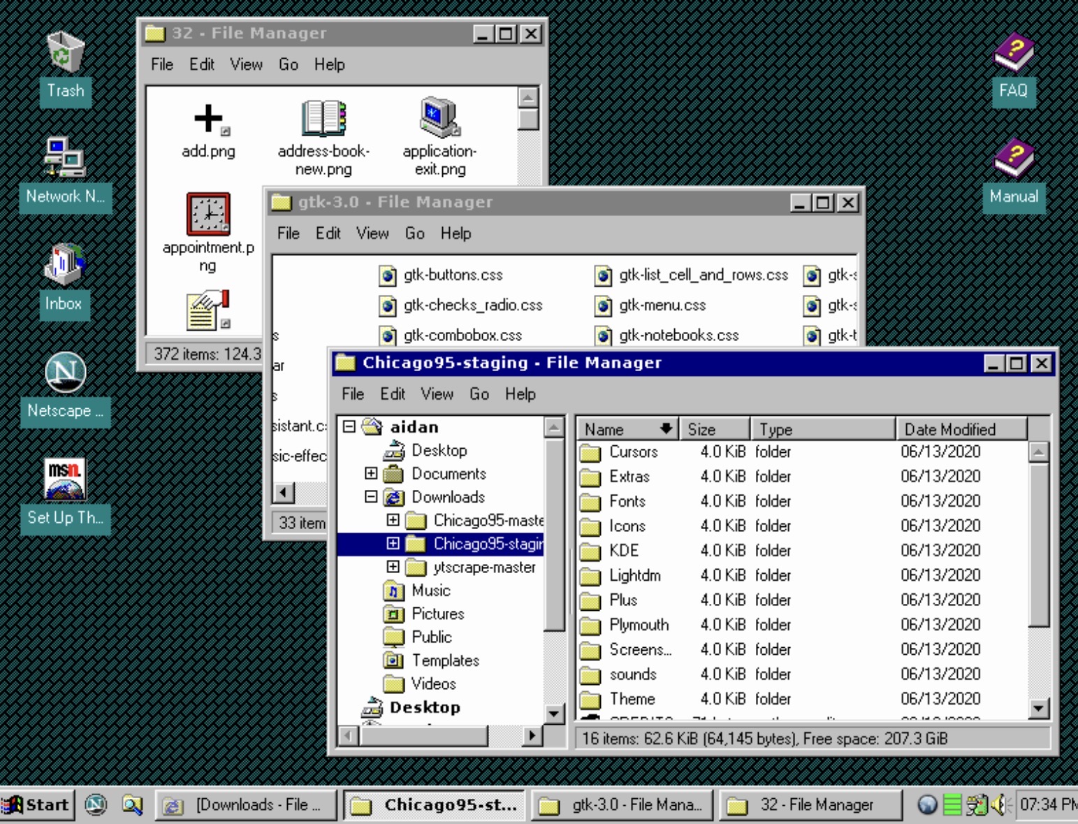Select address-book-new.png in 32 File Manager

tap(323, 138)
